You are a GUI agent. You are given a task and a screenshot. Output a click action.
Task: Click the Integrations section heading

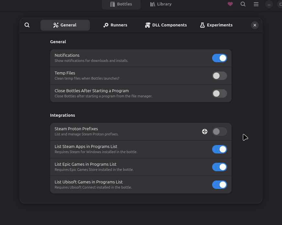[62, 115]
